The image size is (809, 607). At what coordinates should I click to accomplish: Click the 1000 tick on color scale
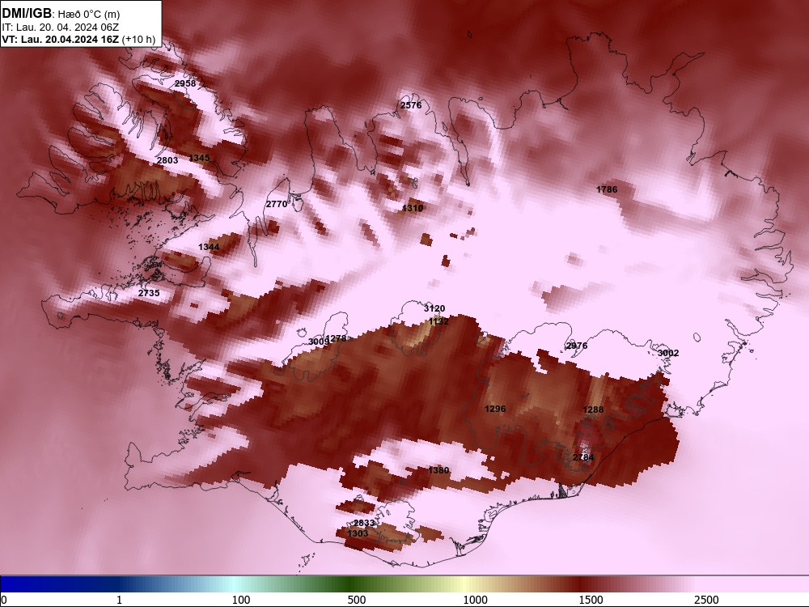pos(475,600)
